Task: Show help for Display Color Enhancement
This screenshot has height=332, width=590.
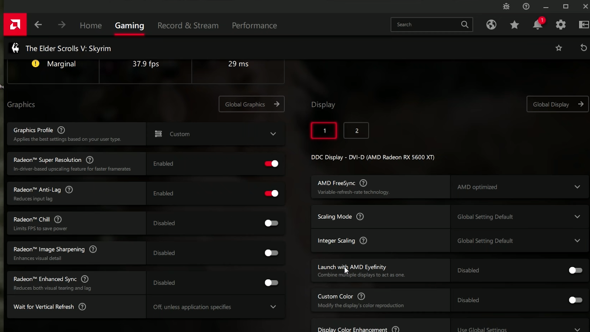Action: point(396,329)
